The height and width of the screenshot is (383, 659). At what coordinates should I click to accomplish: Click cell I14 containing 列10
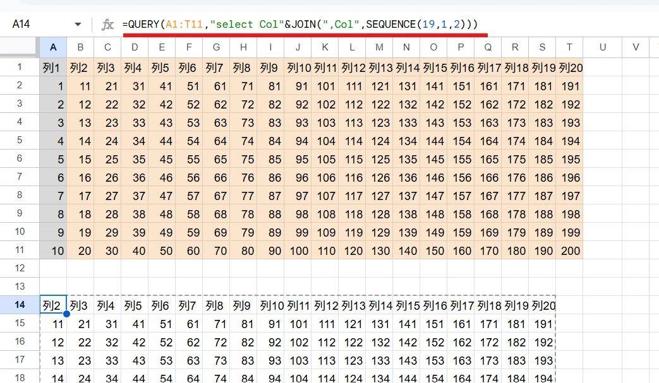point(270,305)
